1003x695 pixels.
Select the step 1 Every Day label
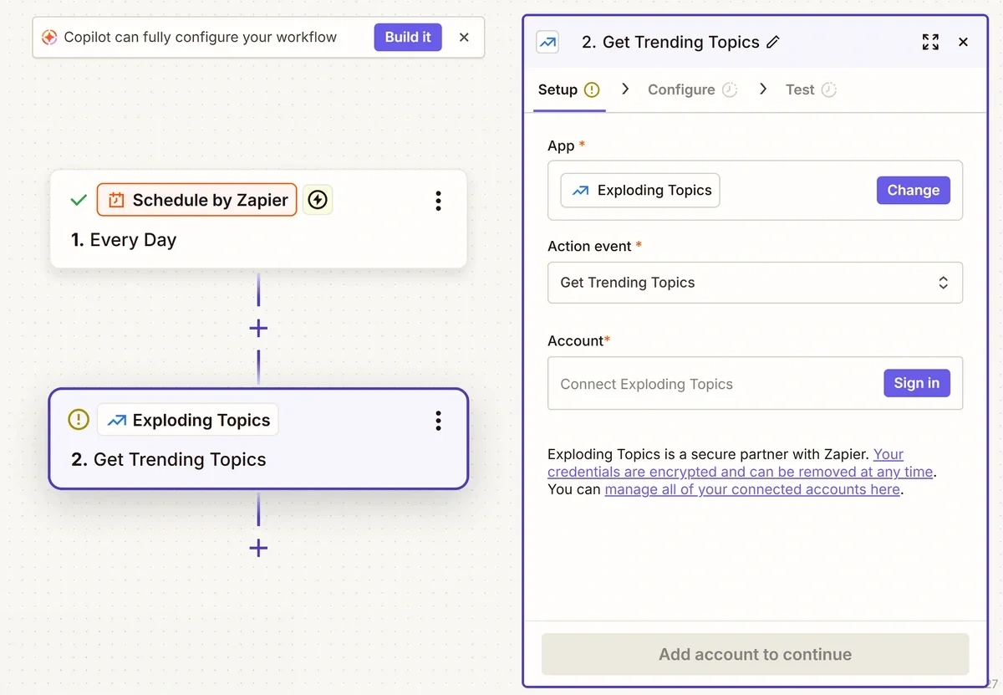point(124,240)
